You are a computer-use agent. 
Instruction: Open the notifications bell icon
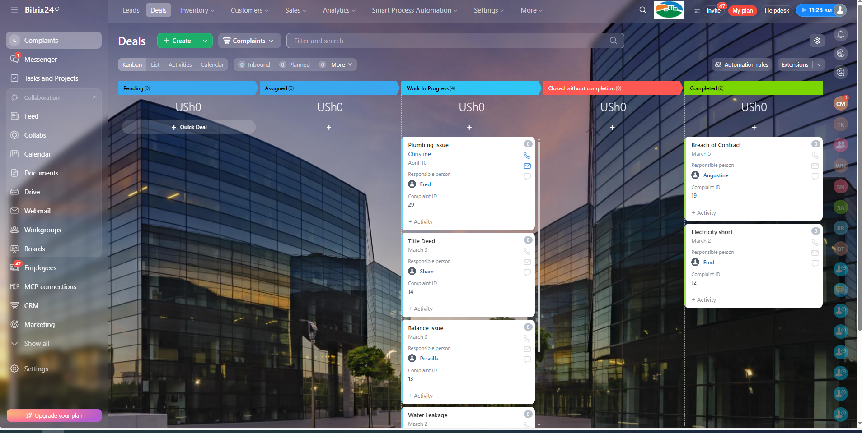(840, 34)
